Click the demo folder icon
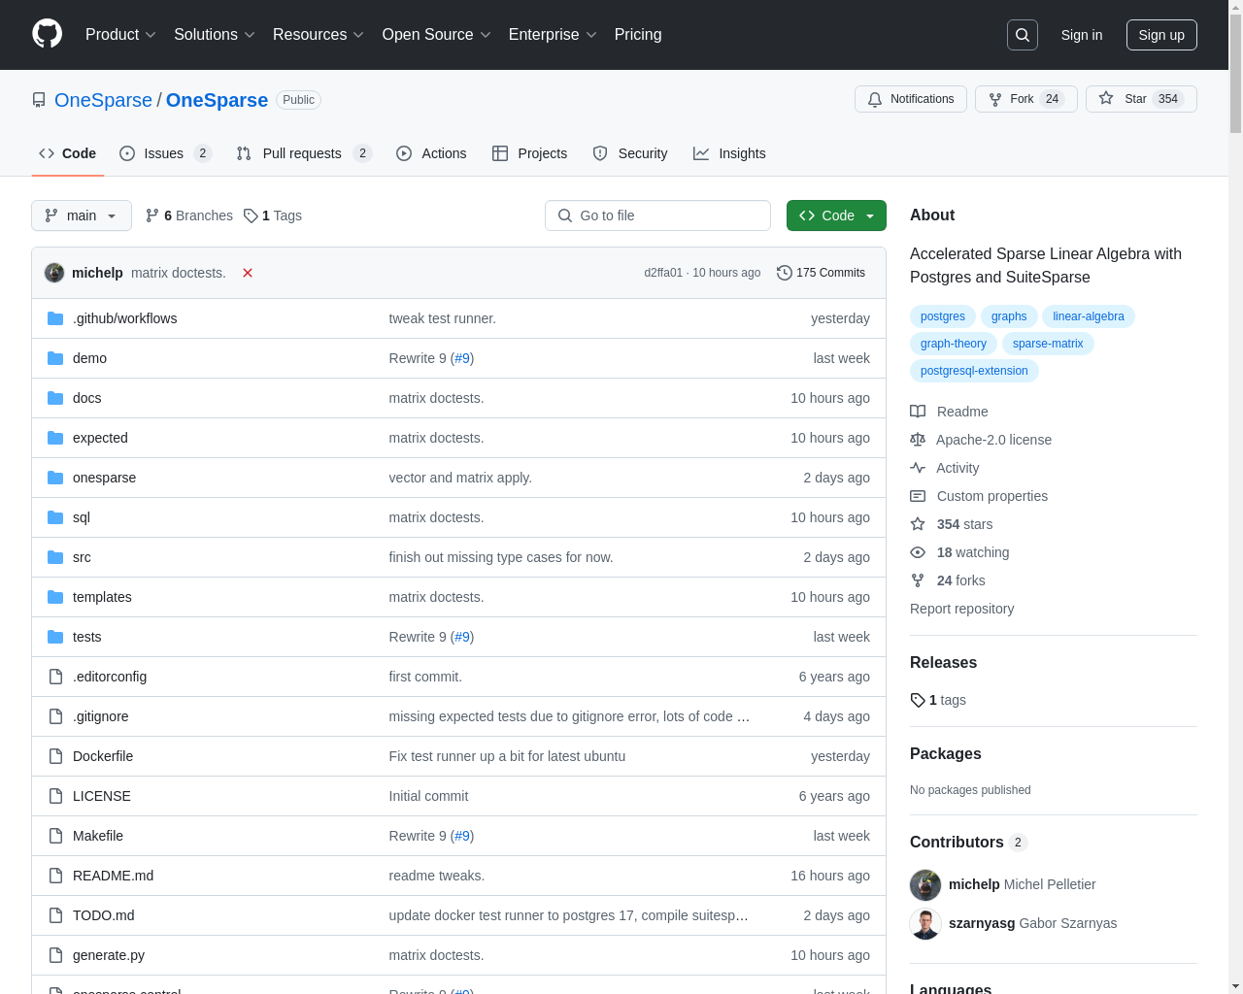 [55, 358]
